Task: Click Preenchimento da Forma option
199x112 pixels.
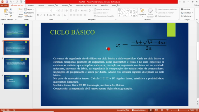Action: (x=167, y=9)
